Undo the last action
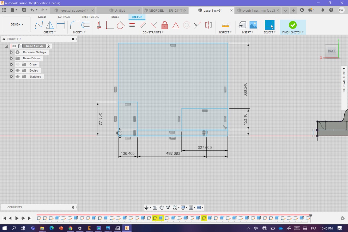This screenshot has height=232, width=348. (x=32, y=10)
